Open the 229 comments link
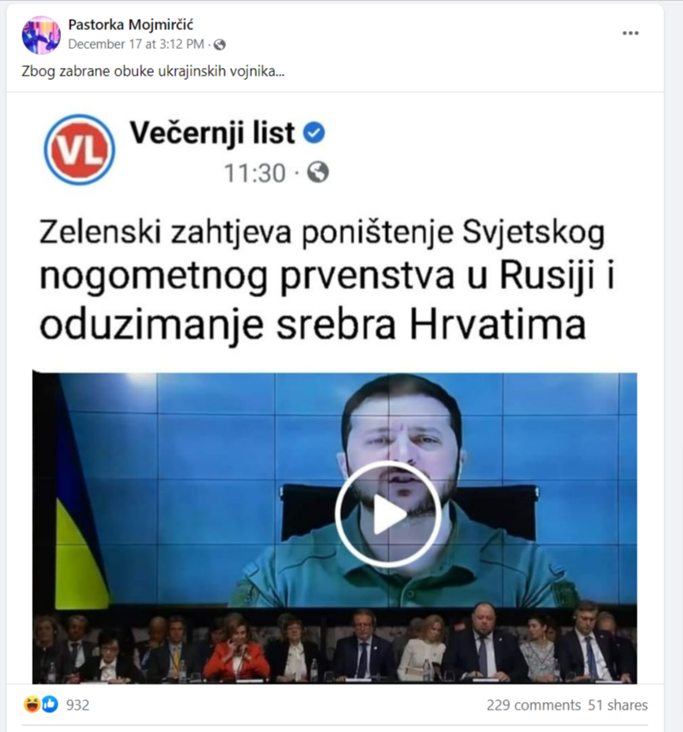The height and width of the screenshot is (732, 683). pyautogui.click(x=534, y=705)
